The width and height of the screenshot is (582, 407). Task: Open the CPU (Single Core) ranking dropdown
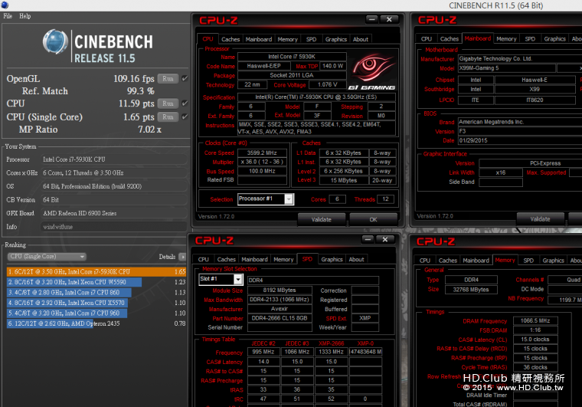(x=47, y=257)
